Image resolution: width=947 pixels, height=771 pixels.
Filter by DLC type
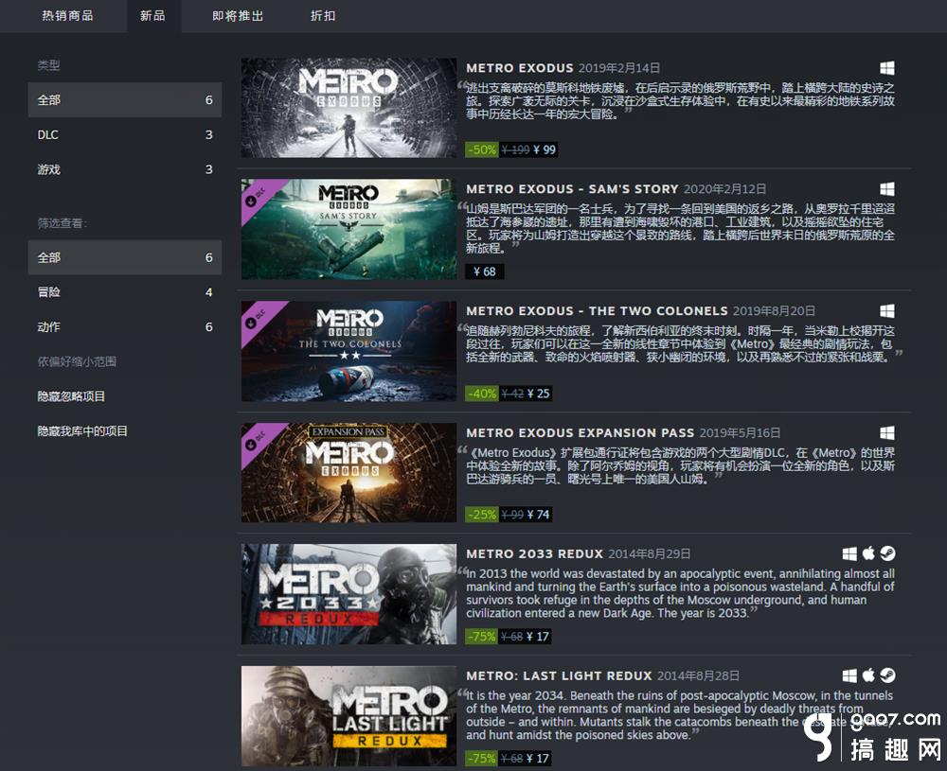124,134
